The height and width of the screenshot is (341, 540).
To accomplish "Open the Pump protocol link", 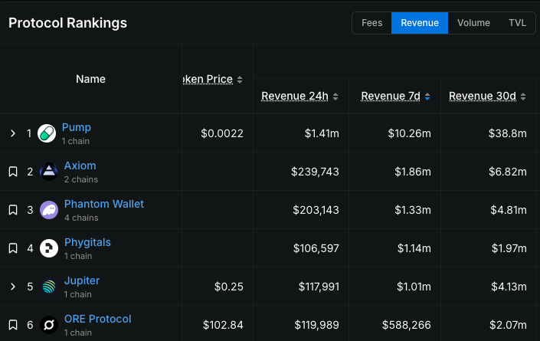I will [x=77, y=127].
